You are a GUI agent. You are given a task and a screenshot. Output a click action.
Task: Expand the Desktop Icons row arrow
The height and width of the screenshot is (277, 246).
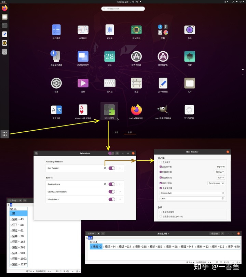[120, 184]
